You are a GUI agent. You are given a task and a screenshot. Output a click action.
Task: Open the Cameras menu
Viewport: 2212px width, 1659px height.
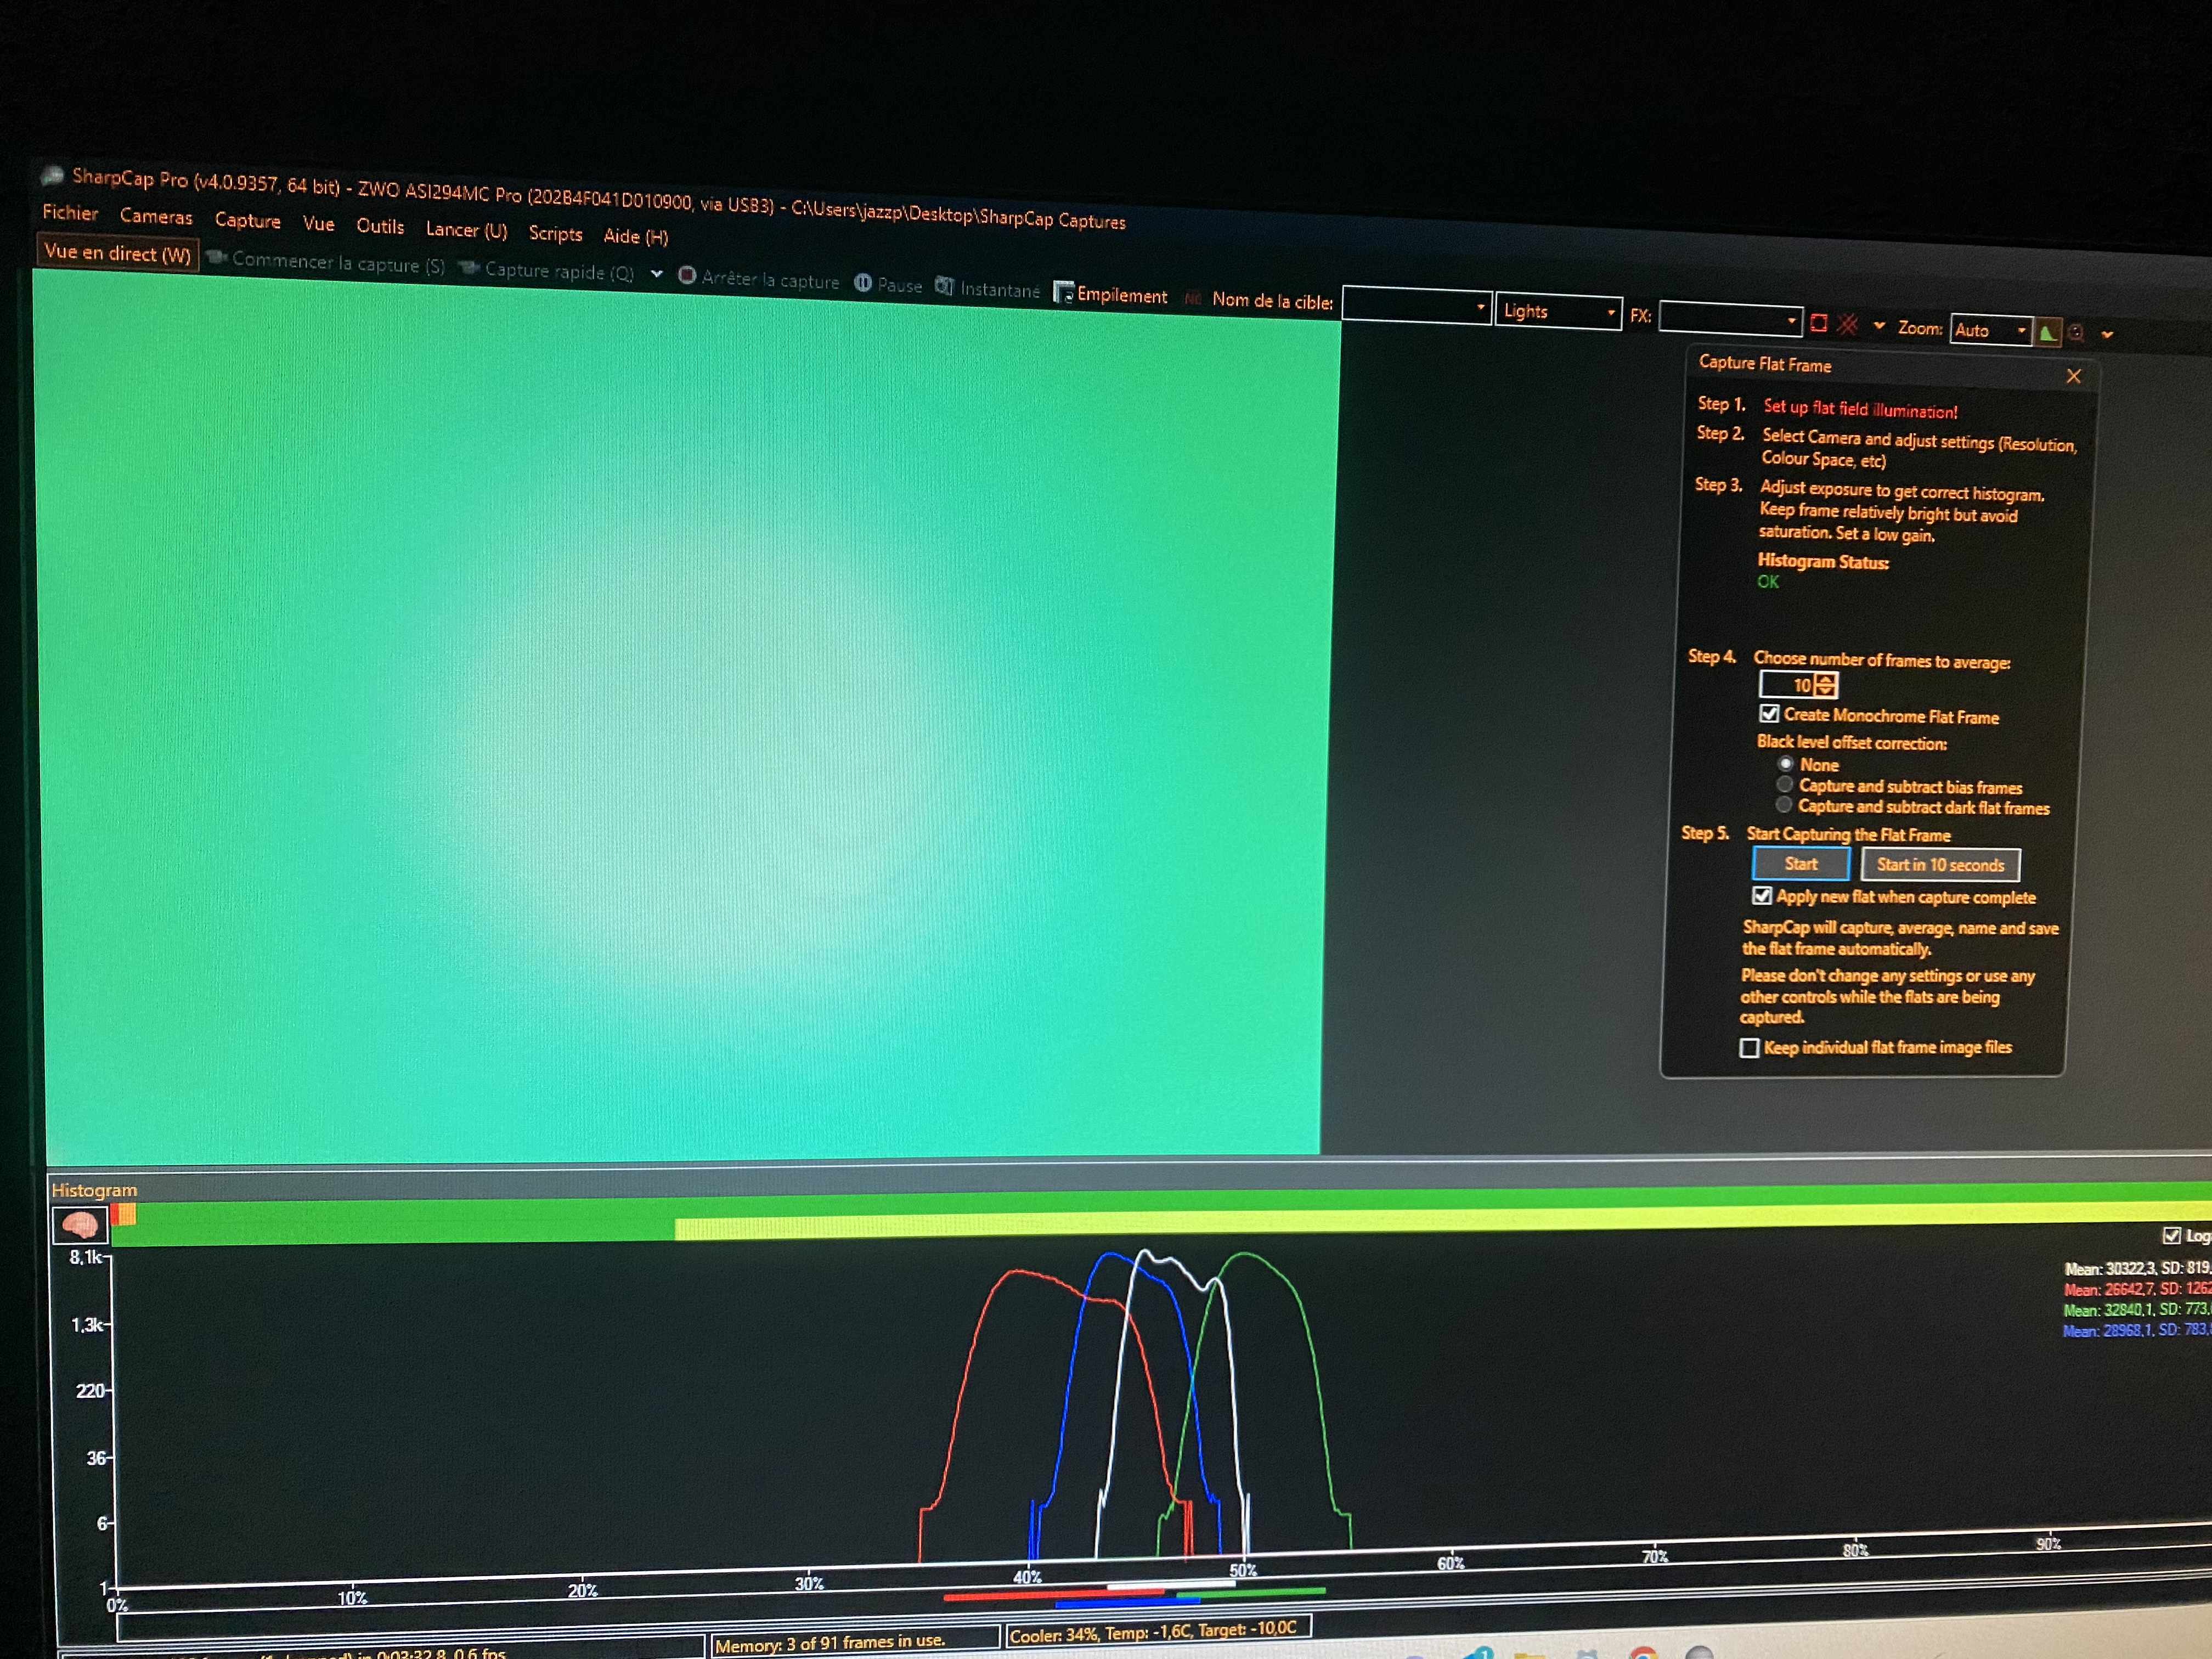156,217
